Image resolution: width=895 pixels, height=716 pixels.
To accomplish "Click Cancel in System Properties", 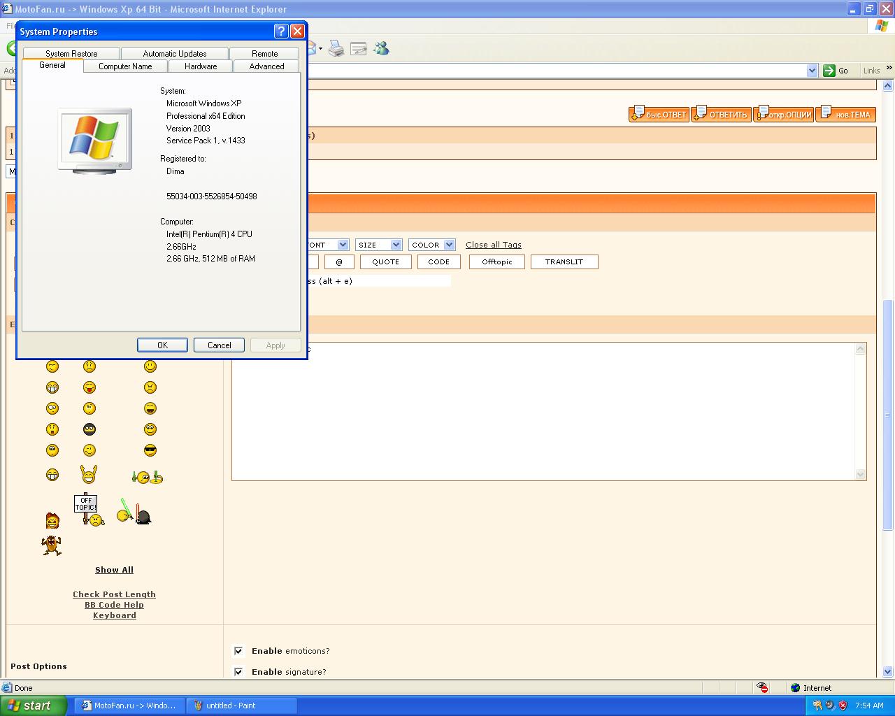I will [219, 345].
